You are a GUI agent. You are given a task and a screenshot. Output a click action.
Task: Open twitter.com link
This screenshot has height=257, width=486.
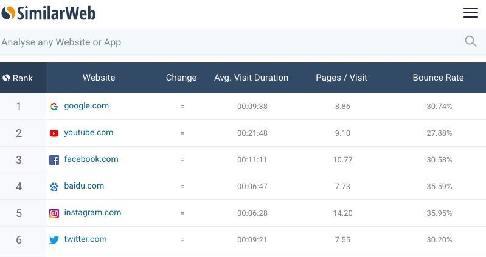click(x=86, y=239)
